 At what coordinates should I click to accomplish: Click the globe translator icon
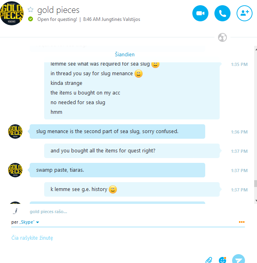click(x=222, y=37)
